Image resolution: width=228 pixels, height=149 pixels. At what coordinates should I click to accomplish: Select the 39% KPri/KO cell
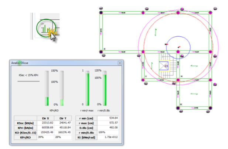tap(45, 137)
